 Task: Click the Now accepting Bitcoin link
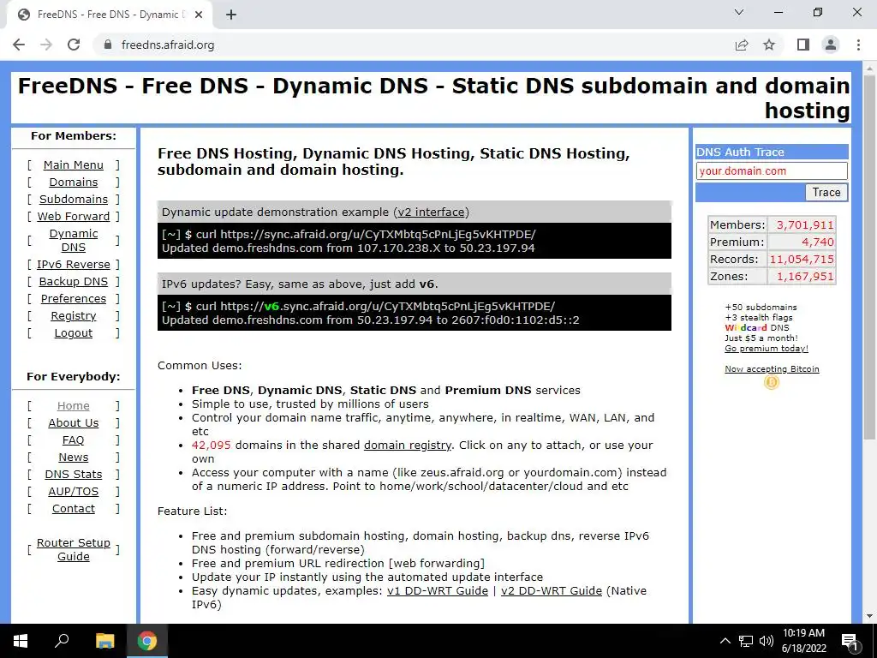(772, 368)
